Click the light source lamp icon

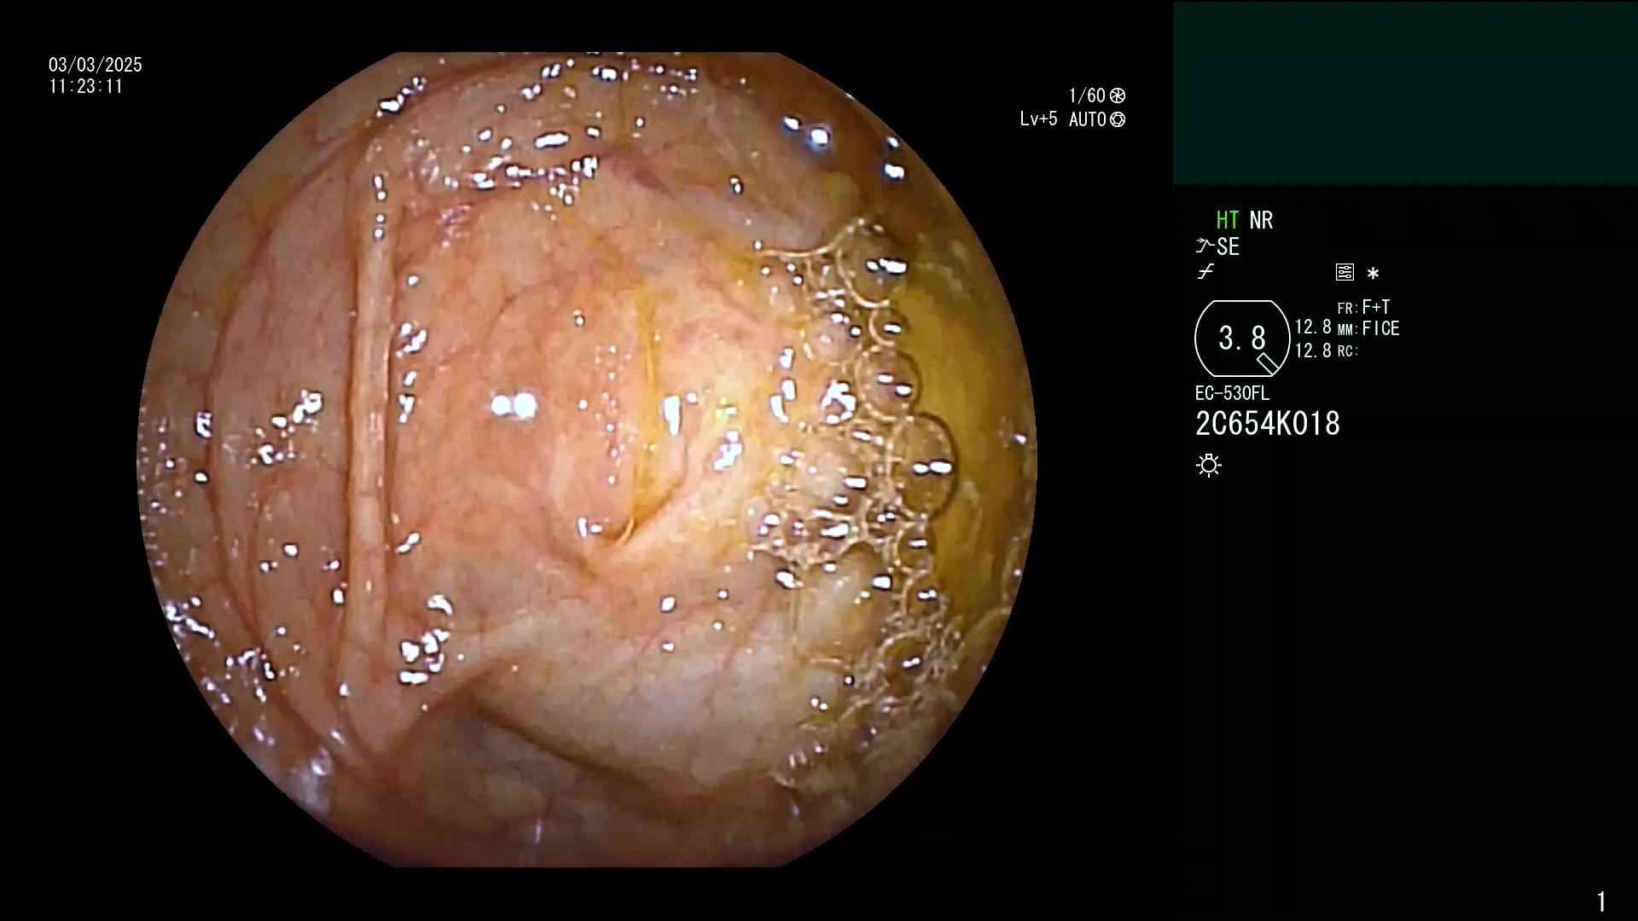tap(1209, 465)
